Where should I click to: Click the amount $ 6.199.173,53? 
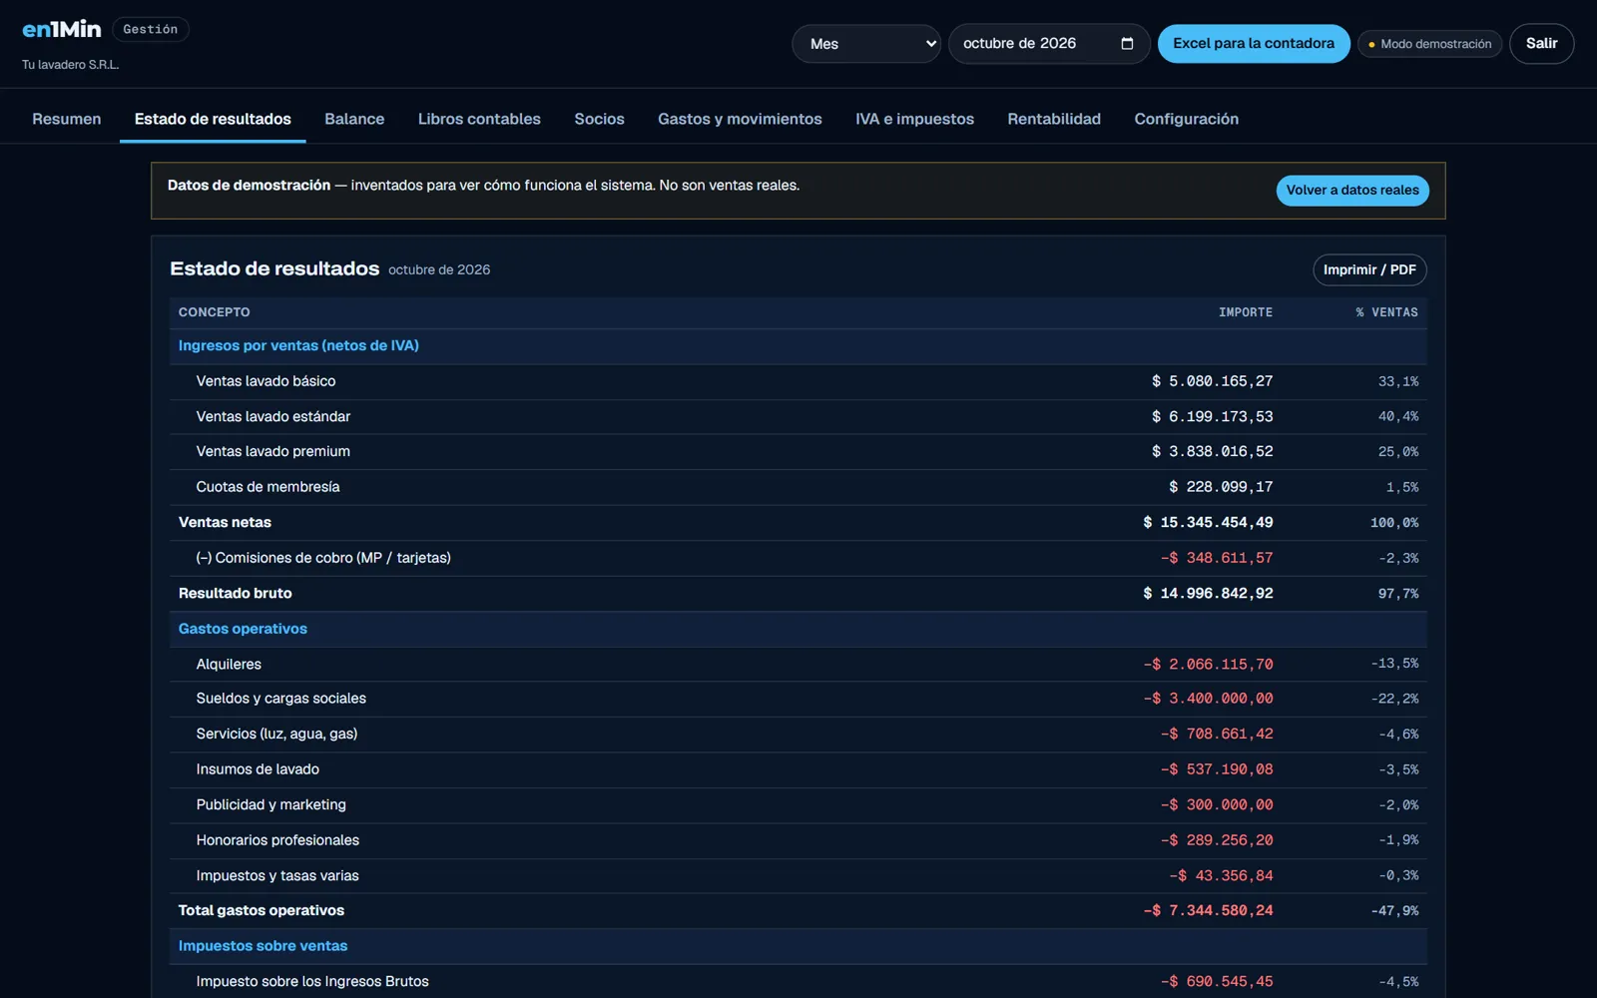point(1213,416)
